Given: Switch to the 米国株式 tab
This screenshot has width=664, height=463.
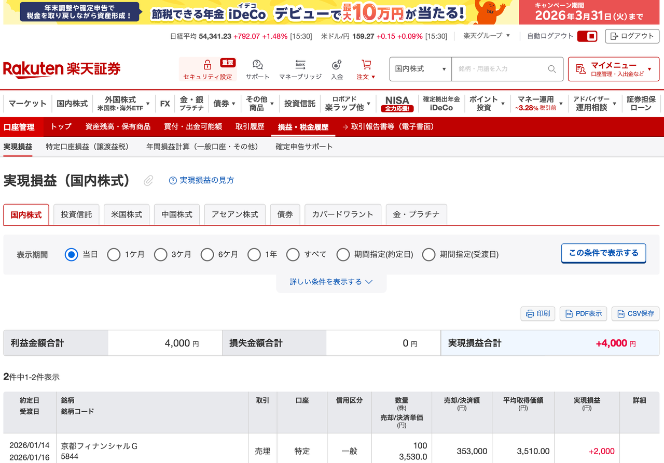Looking at the screenshot, I should click(126, 214).
